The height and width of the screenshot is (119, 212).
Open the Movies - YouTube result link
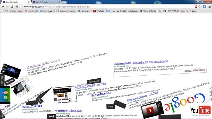[x=32, y=106]
